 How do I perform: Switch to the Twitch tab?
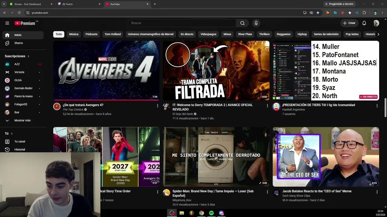pyautogui.click(x=79, y=4)
